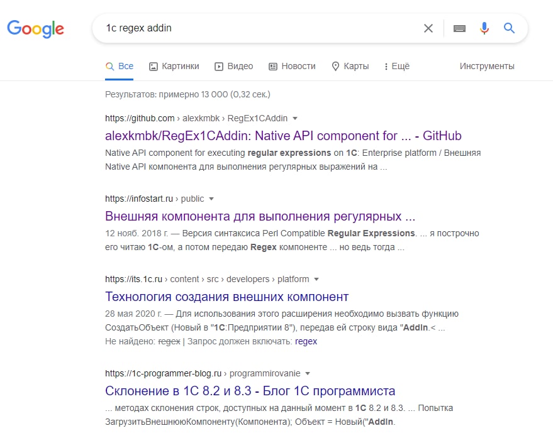Screen dimensions: 553x443
Task: Open the alexkmbk/RegEx1CAddin GitHub result
Action: tap(283, 136)
